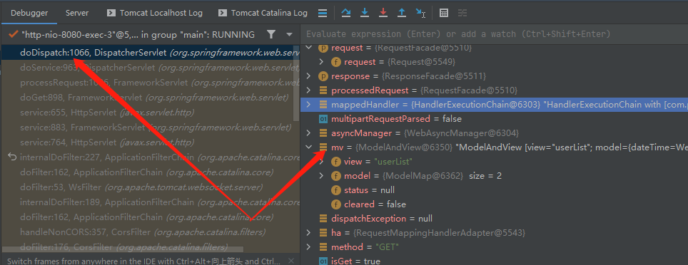
Task: Select the doFilter:53 WsFilter frame
Action: [150, 187]
